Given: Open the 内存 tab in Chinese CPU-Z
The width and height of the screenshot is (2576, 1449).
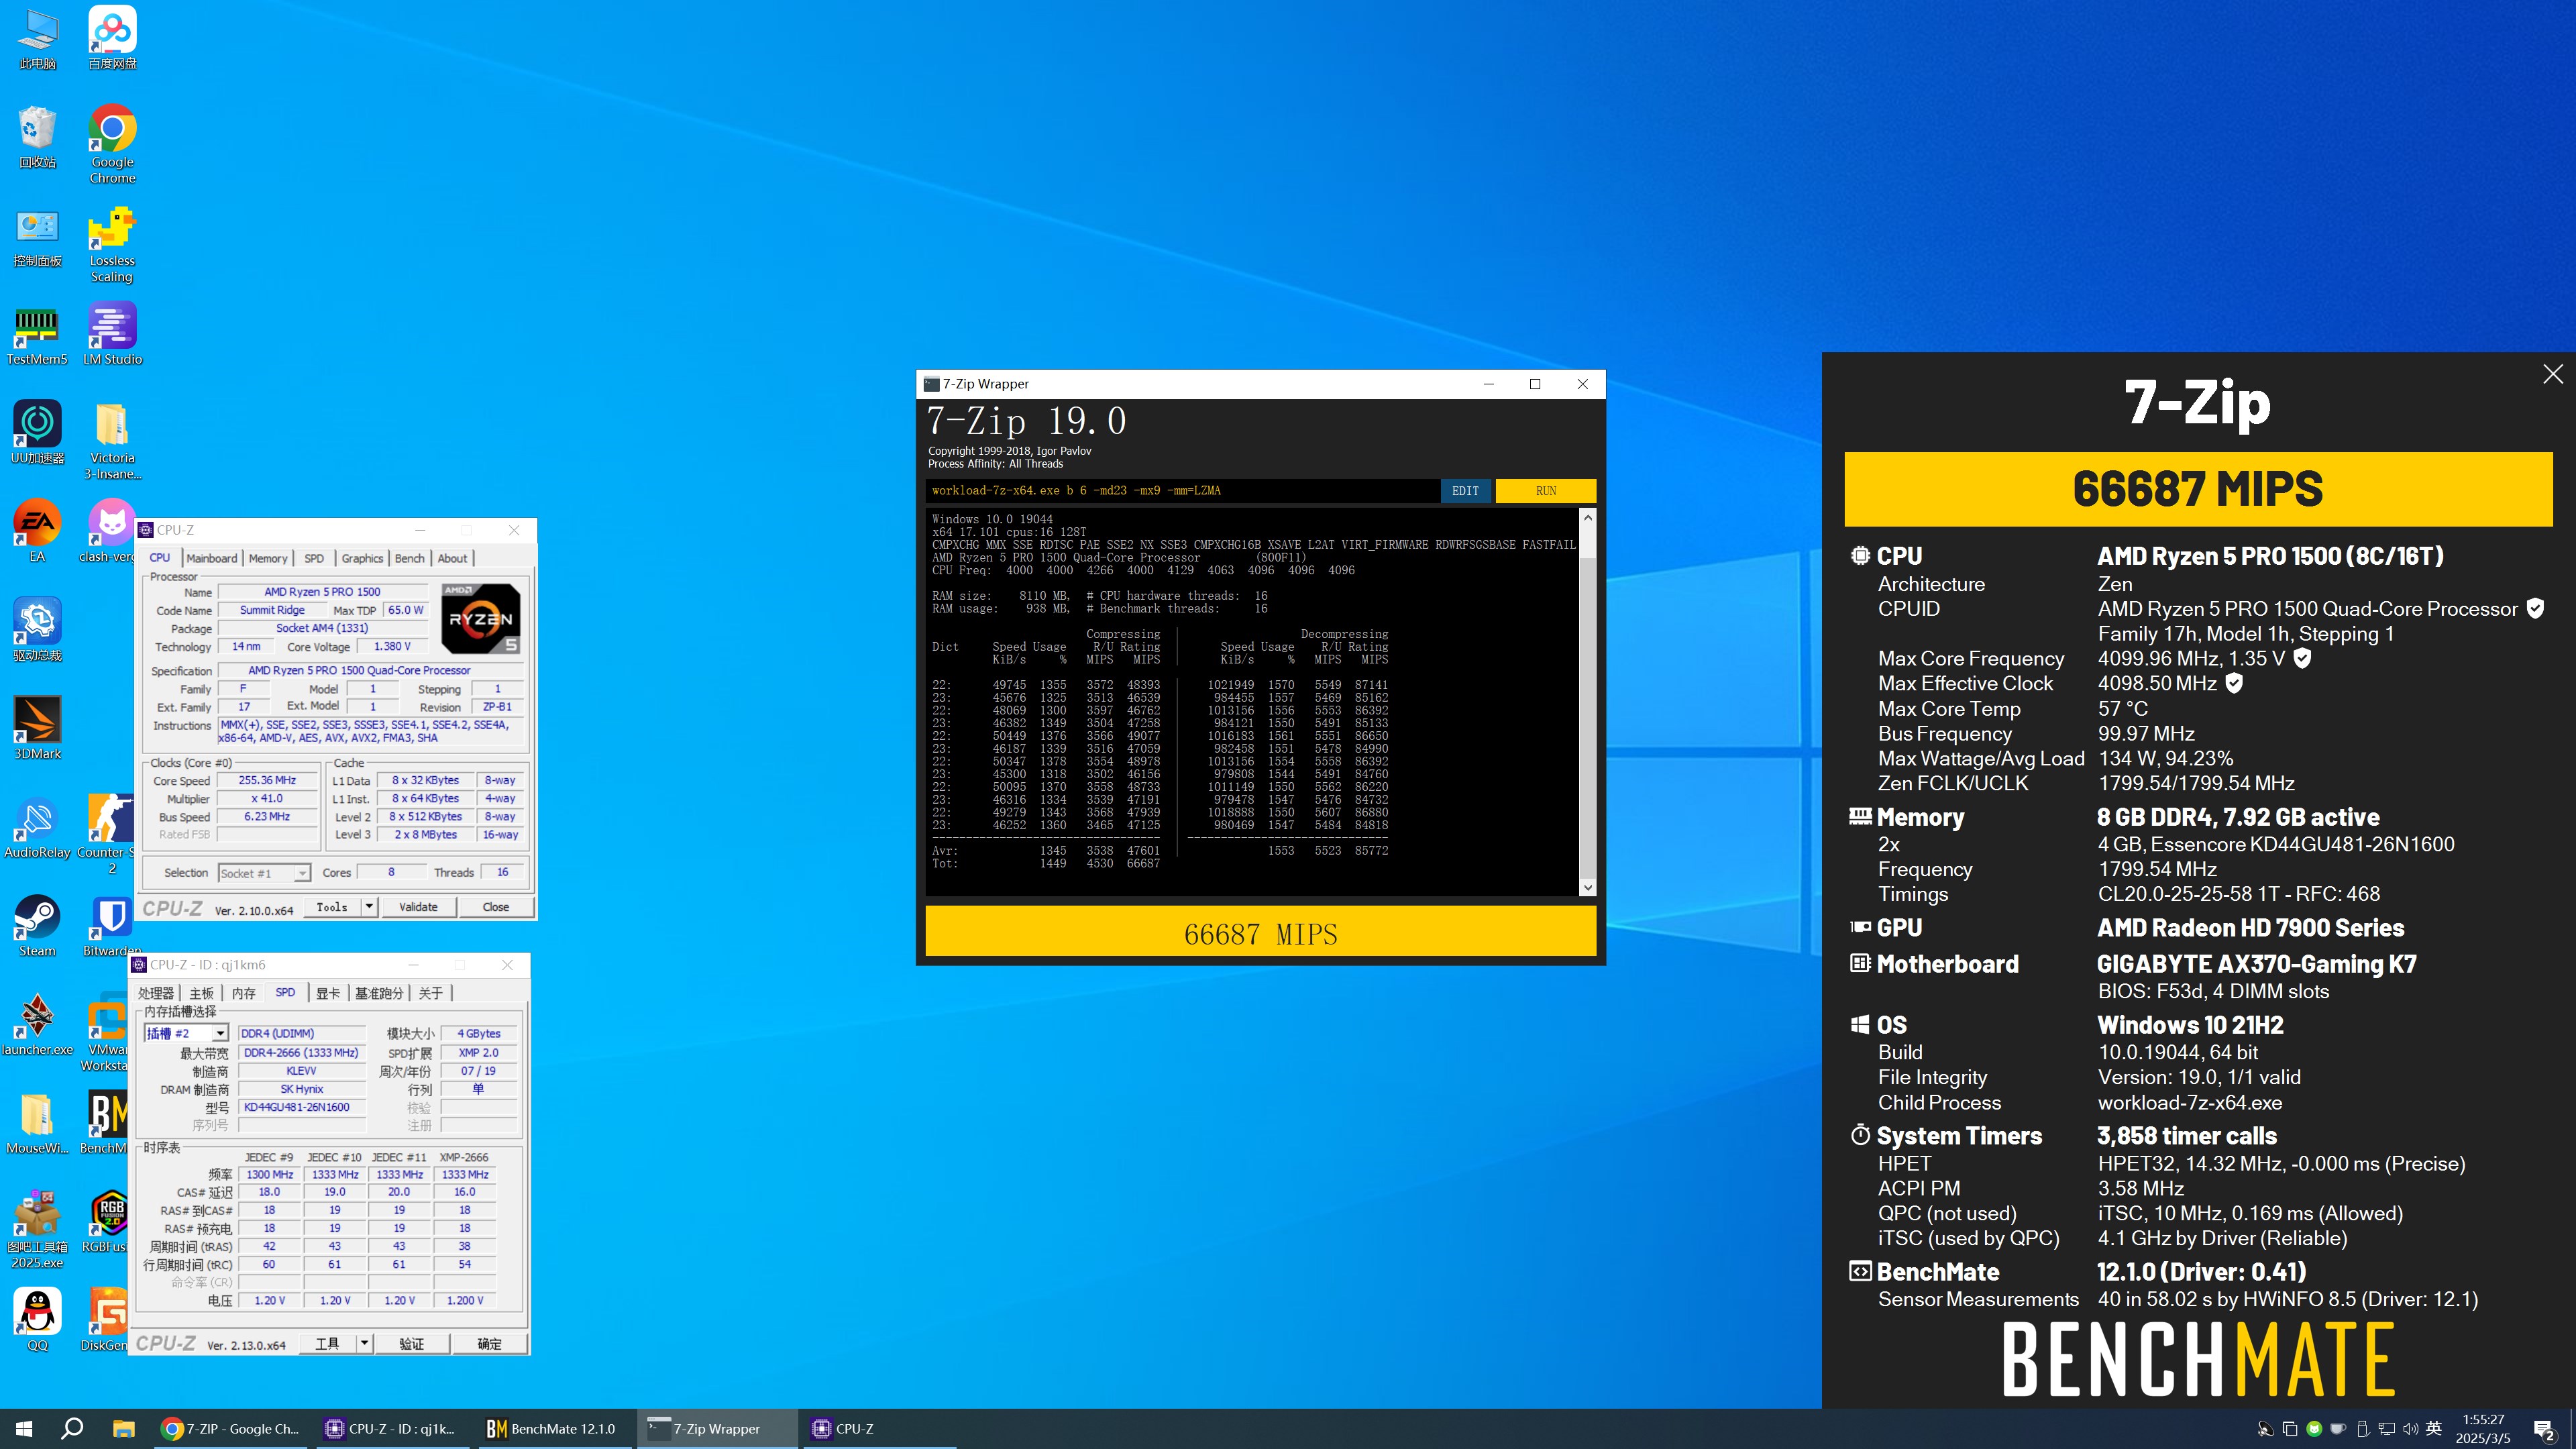Looking at the screenshot, I should tap(243, 993).
